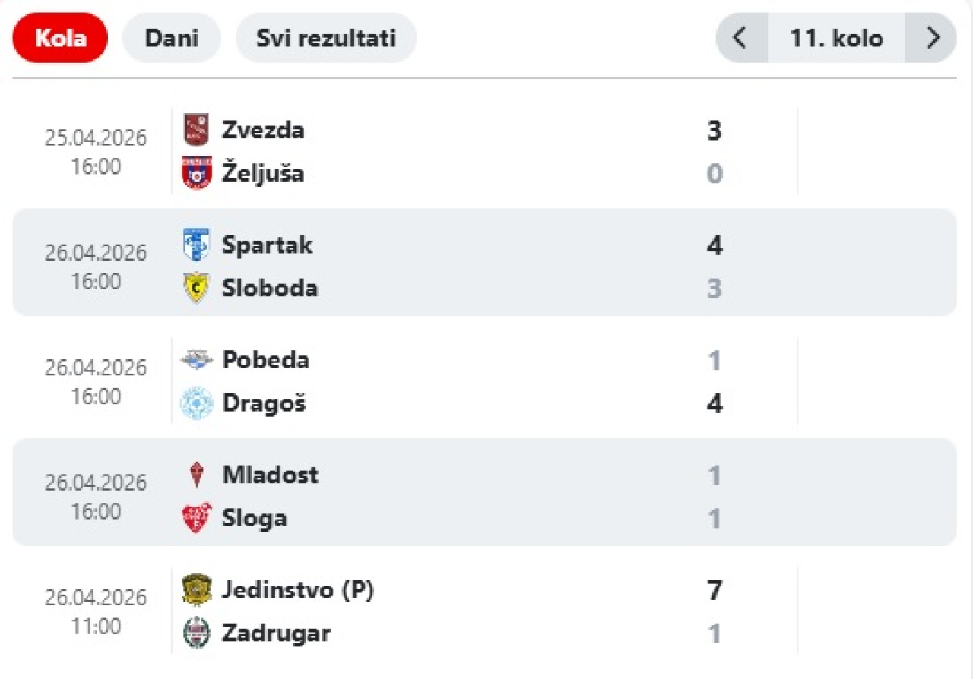Click the Mladost club emblem

(x=196, y=475)
